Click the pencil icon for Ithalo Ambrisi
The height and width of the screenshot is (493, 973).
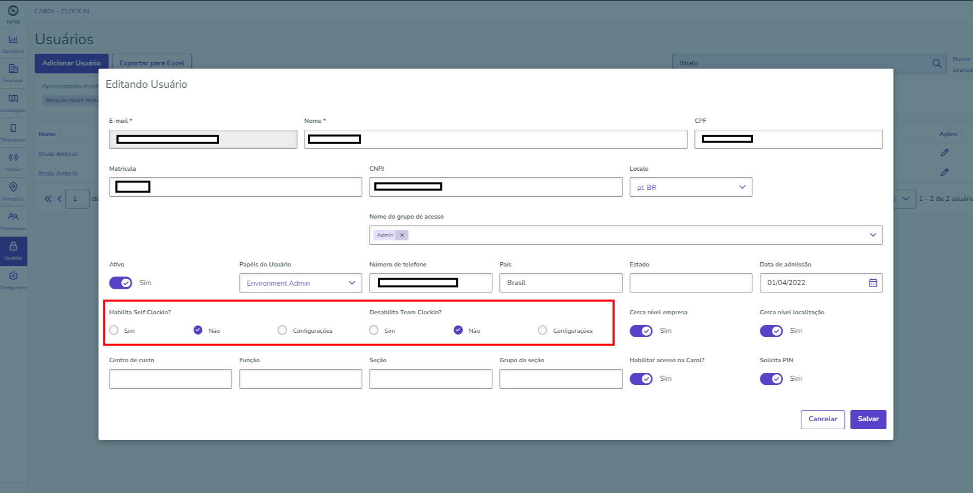click(x=944, y=172)
